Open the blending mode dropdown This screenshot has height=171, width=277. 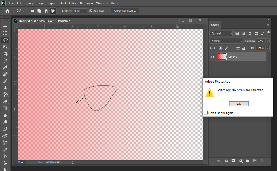coord(226,41)
